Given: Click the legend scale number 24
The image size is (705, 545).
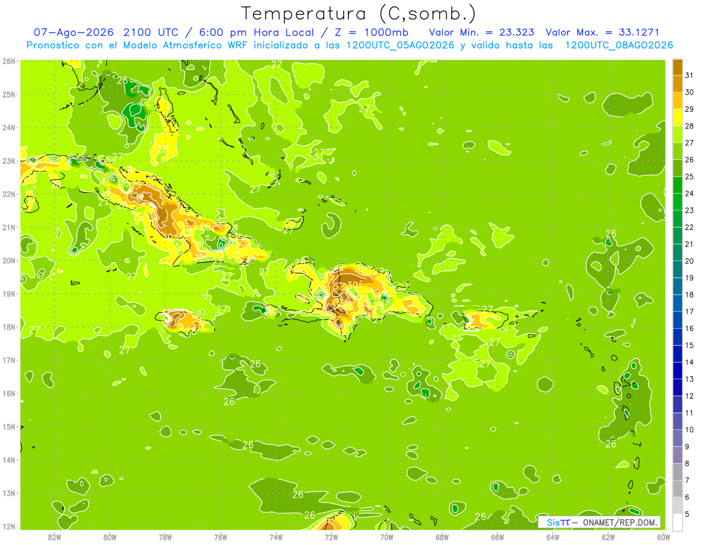Looking at the screenshot, I should pyautogui.click(x=689, y=193).
